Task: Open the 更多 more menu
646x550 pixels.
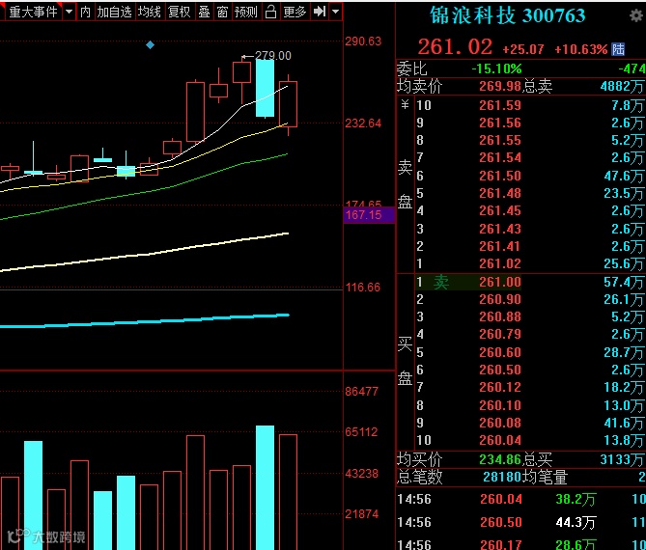Action: 295,12
